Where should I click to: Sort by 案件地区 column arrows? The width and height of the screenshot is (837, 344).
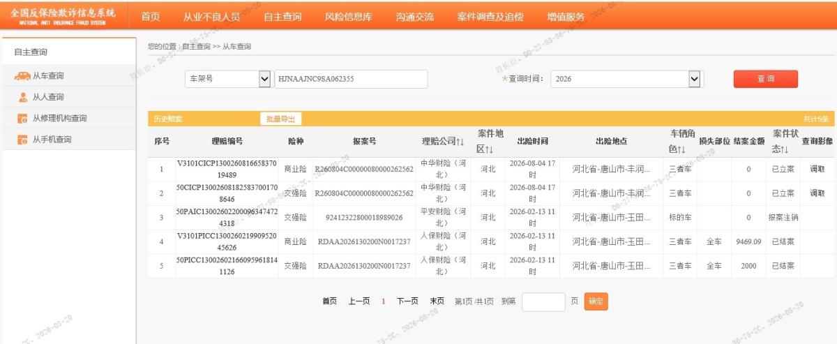point(489,149)
